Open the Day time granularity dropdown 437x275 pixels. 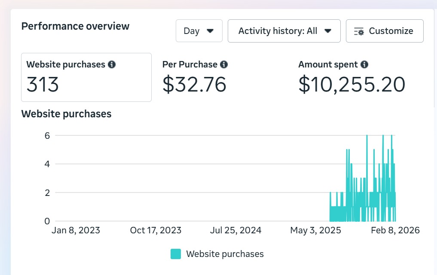[x=199, y=31]
